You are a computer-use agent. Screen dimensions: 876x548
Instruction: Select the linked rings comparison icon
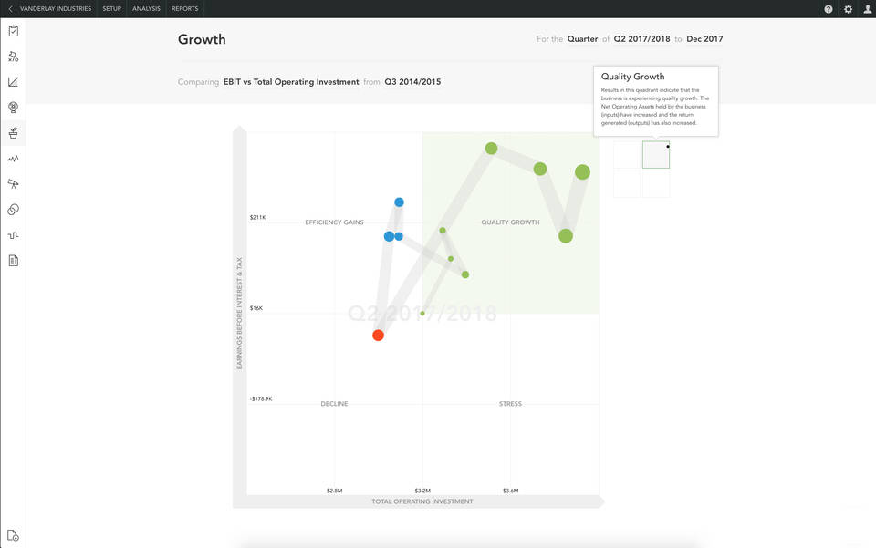pos(13,209)
